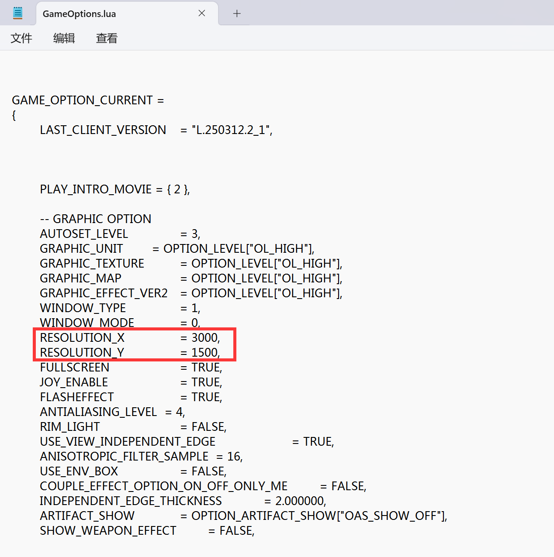Click the OAS_SHOW_OFF value for ARTIFACT_SHOW
This screenshot has height=557, width=554.
(391, 516)
